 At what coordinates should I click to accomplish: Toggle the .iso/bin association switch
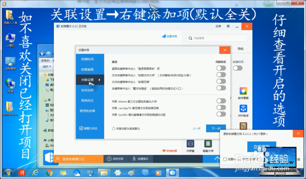tap(221, 114)
